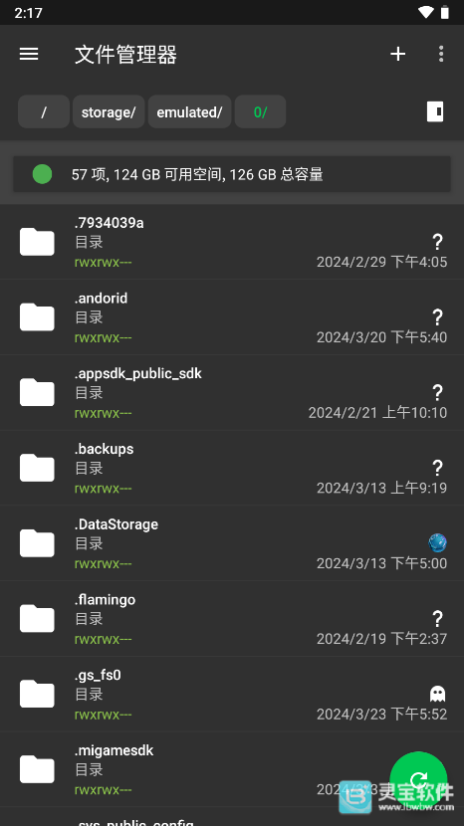Open the .appsdk_public_sdk directory
Image resolution: width=464 pixels, height=826 pixels.
pyautogui.click(x=232, y=392)
